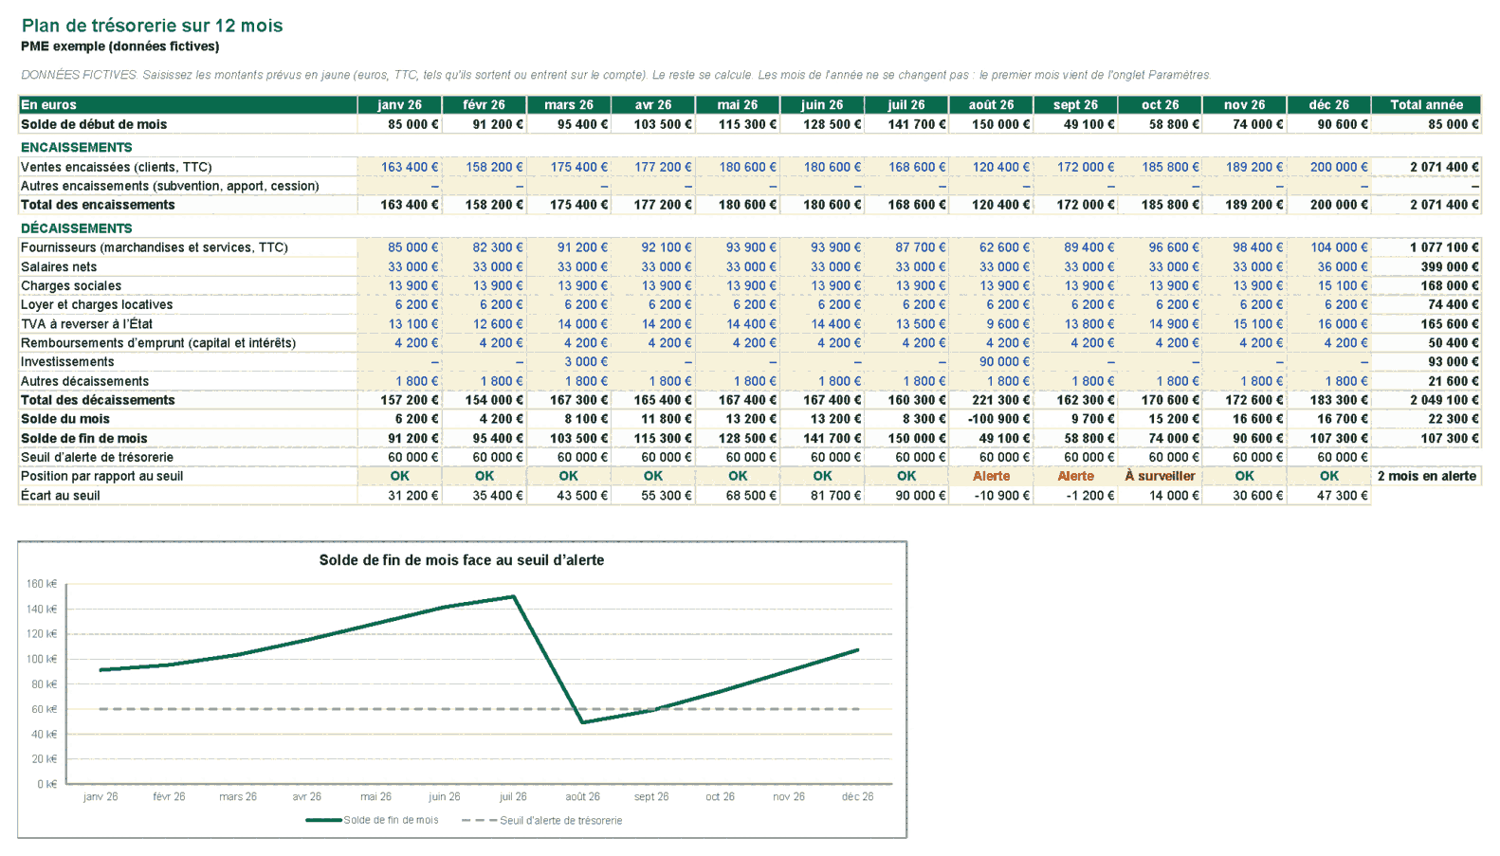Click Salaires nets cell "36 000 €" for déc 26
Screen dimensions: 1500x856
[1328, 266]
